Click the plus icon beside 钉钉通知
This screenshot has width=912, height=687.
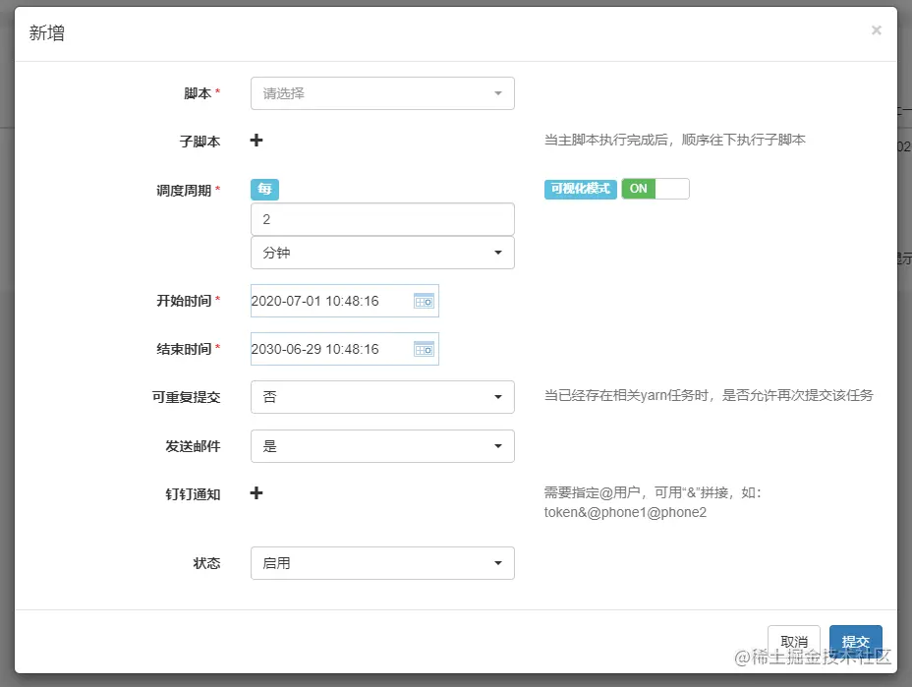[x=256, y=494]
